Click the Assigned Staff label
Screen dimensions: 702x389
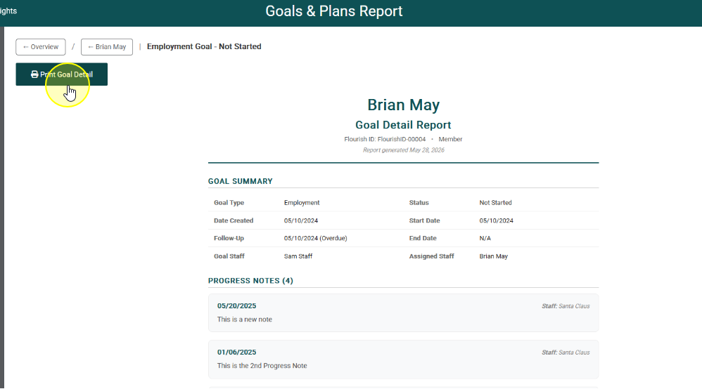click(x=432, y=256)
